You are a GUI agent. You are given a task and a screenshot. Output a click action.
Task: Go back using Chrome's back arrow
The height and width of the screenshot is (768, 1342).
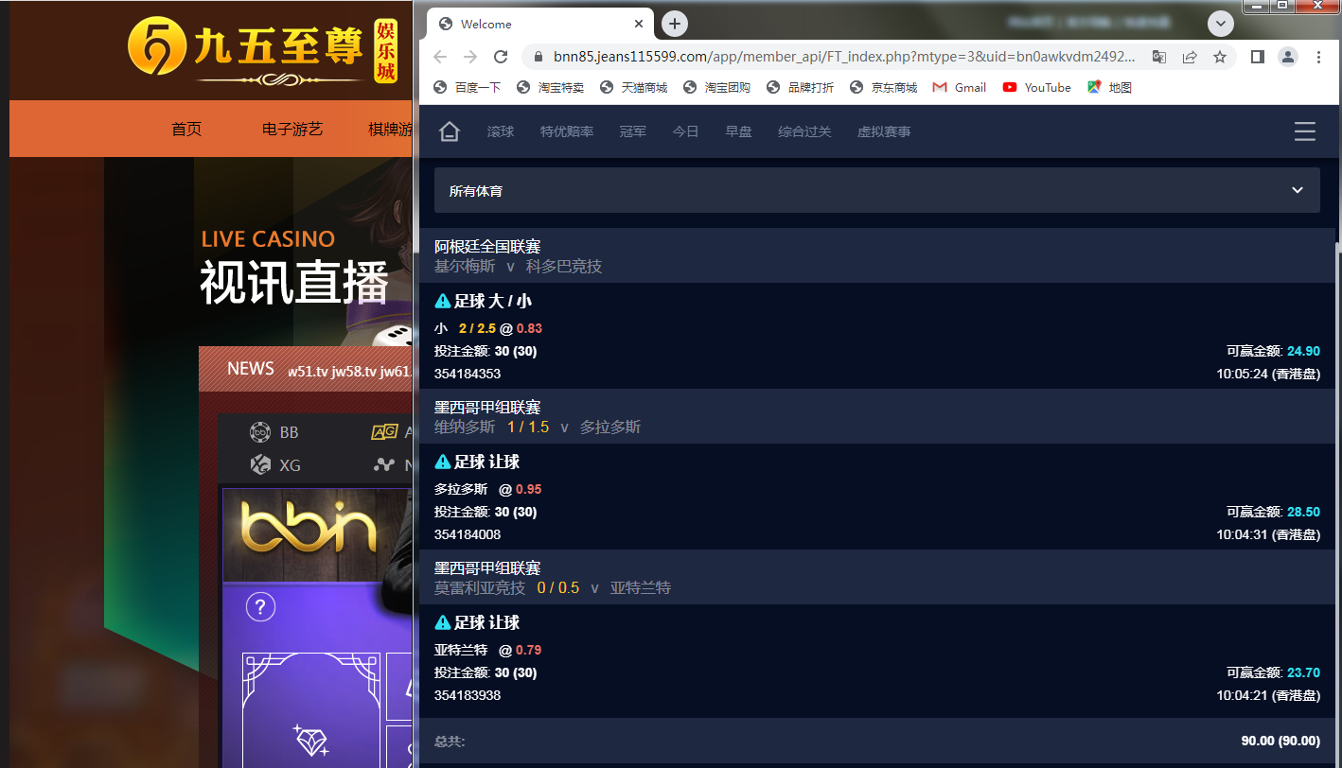pos(440,57)
